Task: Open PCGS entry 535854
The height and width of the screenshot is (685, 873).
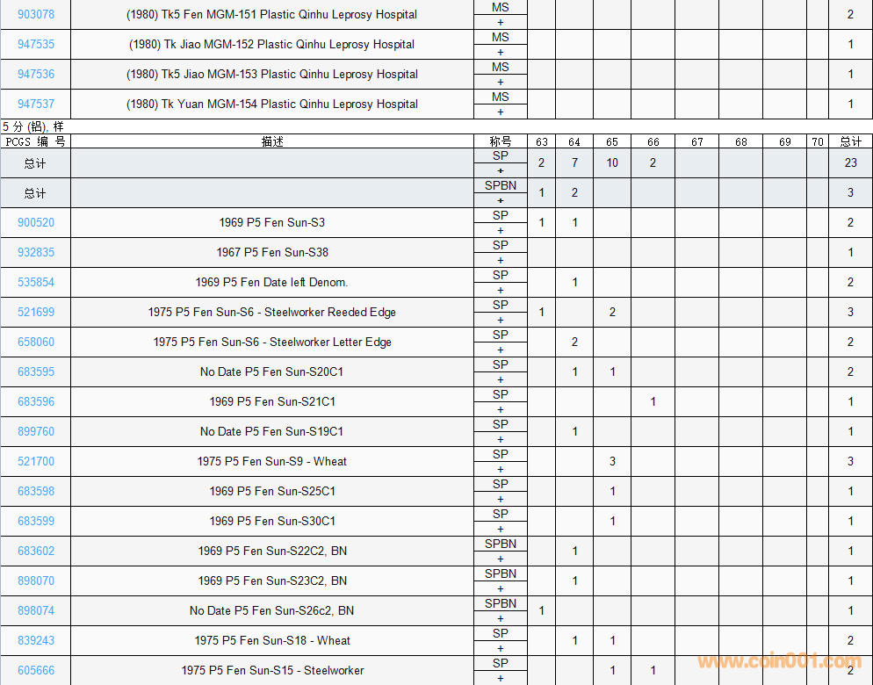Action: pyautogui.click(x=36, y=283)
